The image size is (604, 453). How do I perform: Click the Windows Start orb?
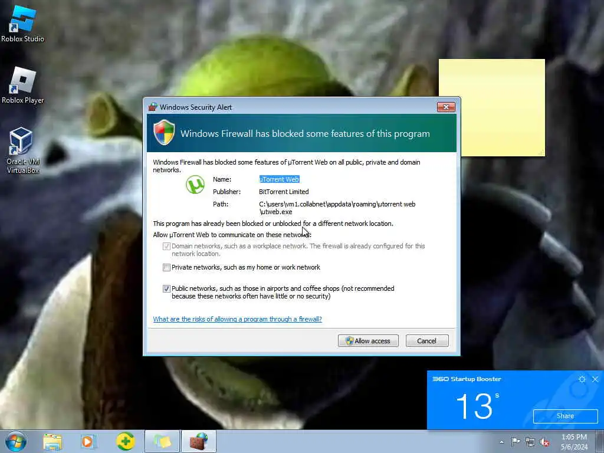[x=15, y=441]
